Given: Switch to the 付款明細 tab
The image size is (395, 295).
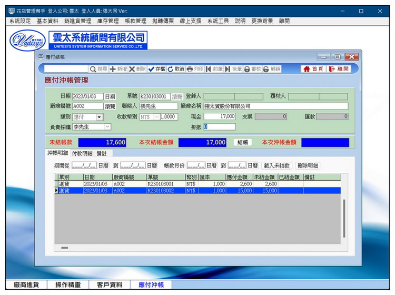Looking at the screenshot, I should point(82,153).
